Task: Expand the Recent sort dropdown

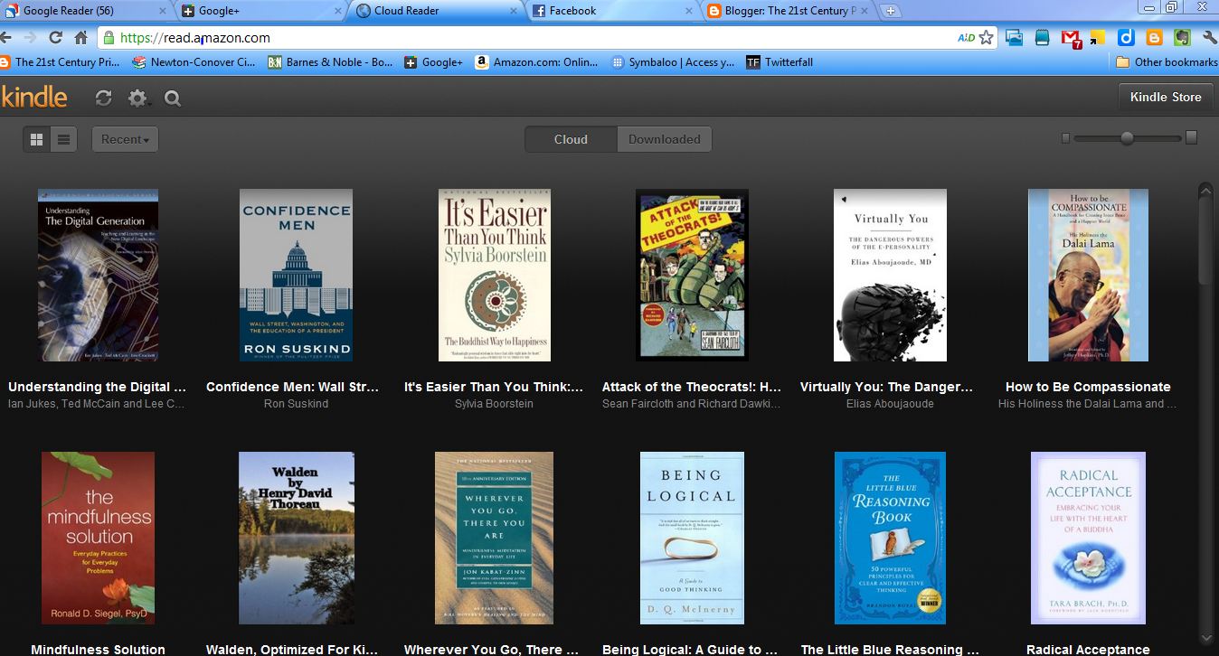Action: (126, 139)
